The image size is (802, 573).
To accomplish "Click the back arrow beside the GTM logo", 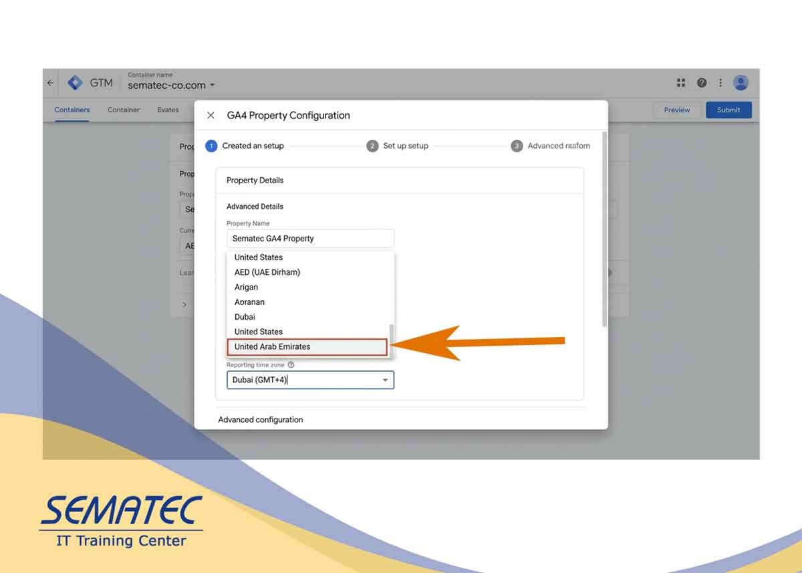I will [50, 83].
